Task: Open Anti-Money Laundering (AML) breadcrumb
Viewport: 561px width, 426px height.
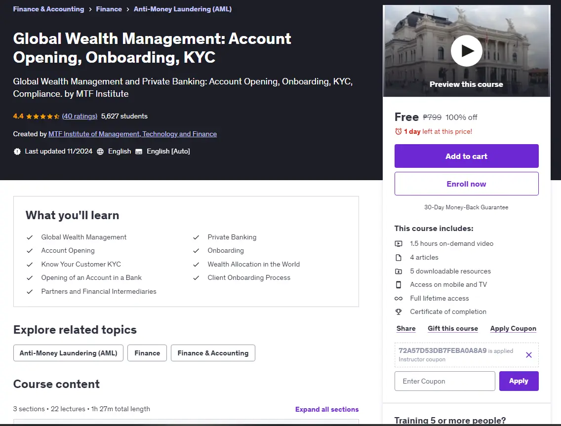Action: click(182, 9)
